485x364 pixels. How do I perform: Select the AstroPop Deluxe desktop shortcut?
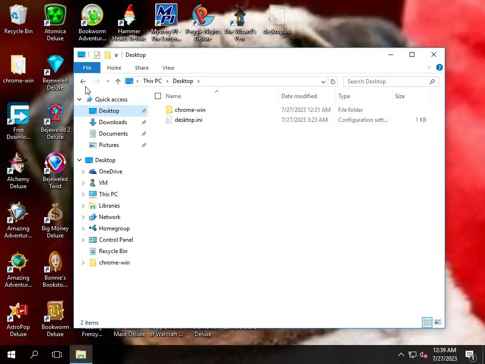tap(18, 319)
